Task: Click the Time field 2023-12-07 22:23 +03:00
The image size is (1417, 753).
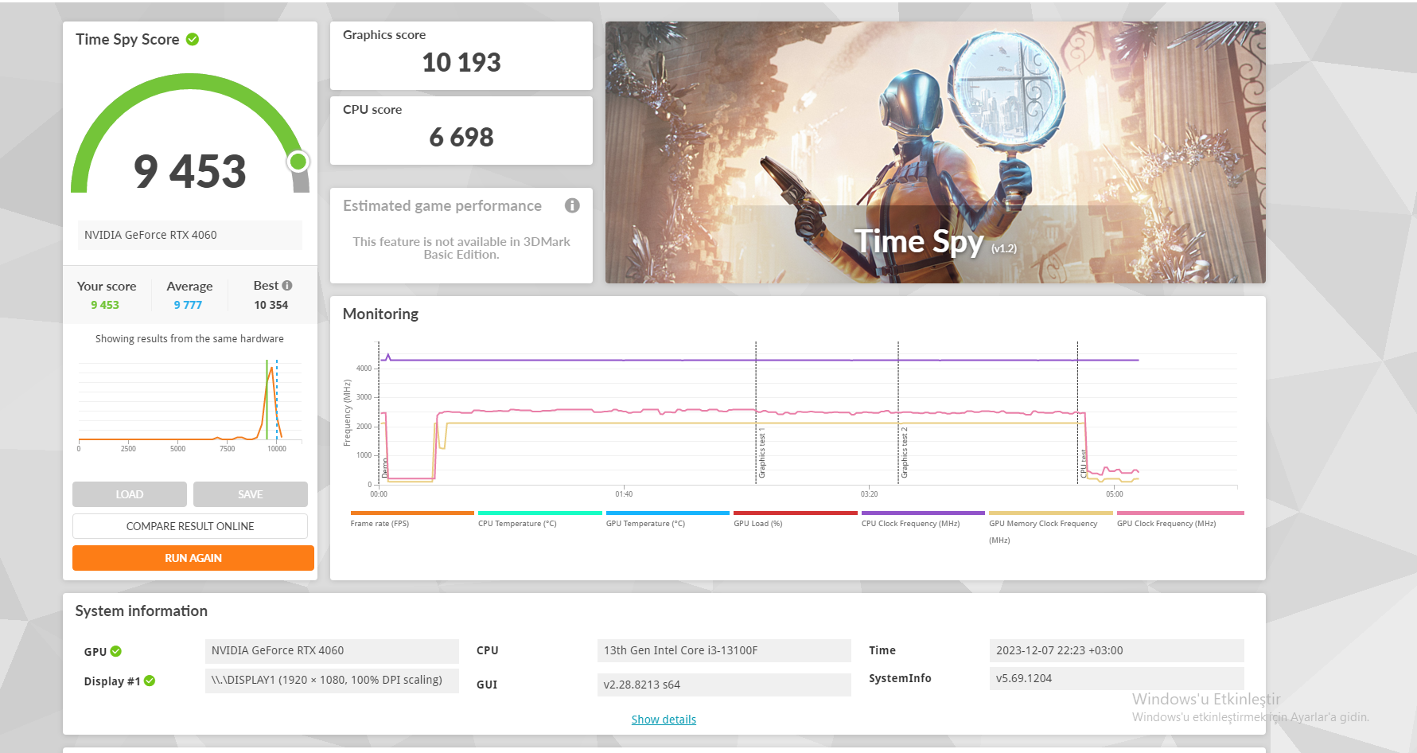Action: pos(1116,650)
